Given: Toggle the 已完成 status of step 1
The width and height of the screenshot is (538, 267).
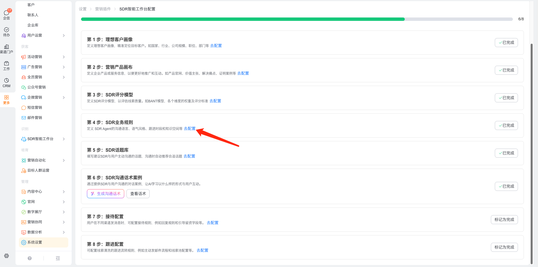Looking at the screenshot, I should tap(506, 43).
